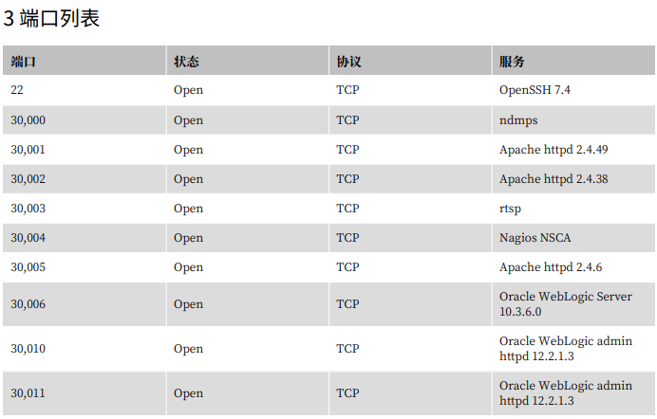
Task: Click the '3 端口列表' section heading
Action: pyautogui.click(x=51, y=18)
